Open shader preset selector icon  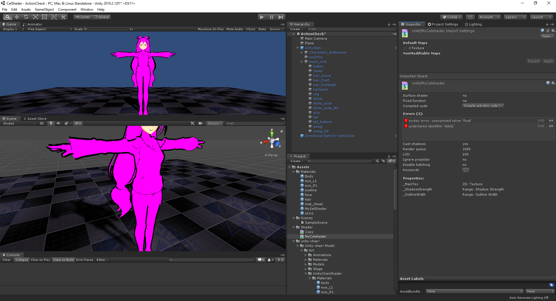pyautogui.click(x=548, y=30)
